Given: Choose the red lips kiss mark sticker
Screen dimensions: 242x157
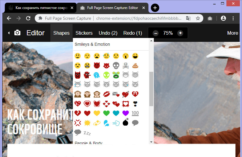Looking at the screenshot, I should [x=106, y=94].
